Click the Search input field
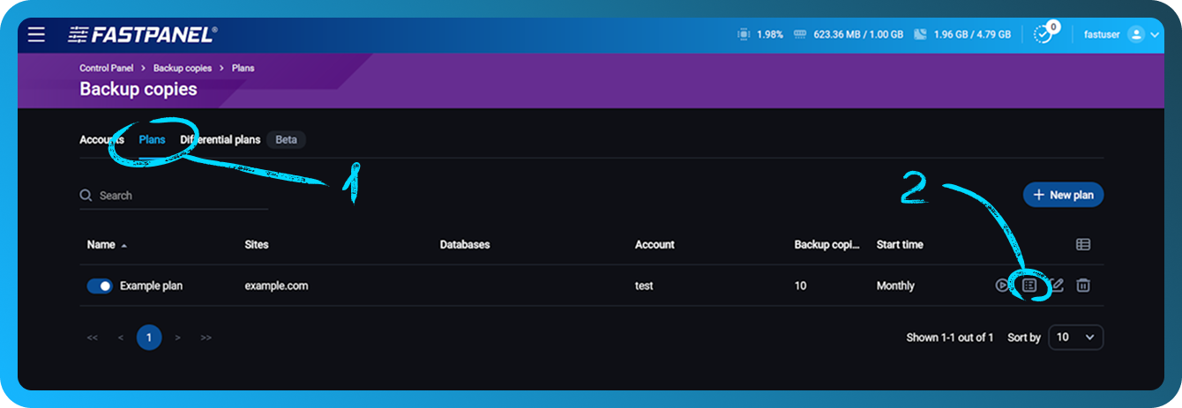The image size is (1182, 408). coord(176,196)
